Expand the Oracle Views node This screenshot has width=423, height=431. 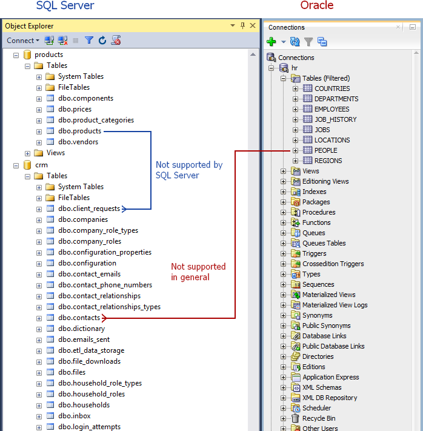(x=283, y=171)
